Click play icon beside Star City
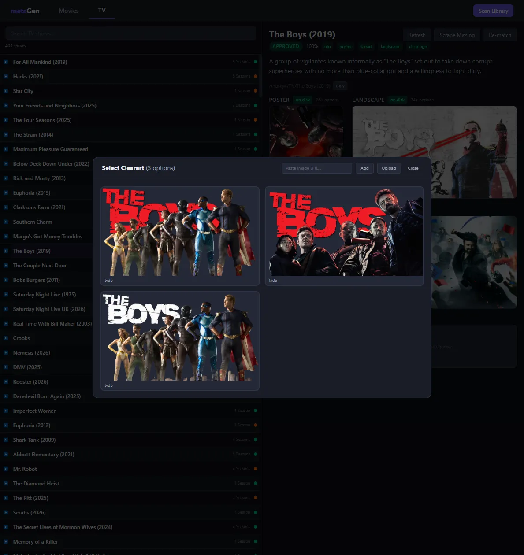Viewport: 524px width, 555px height. [6, 91]
